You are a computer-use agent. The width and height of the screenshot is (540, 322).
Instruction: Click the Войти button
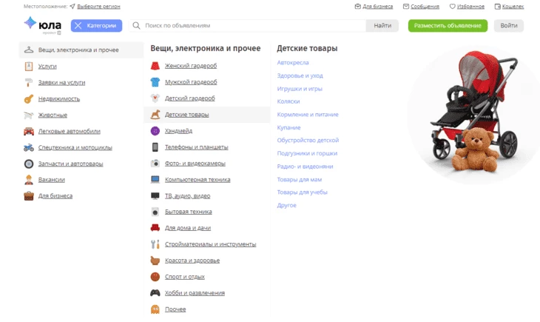[509, 25]
